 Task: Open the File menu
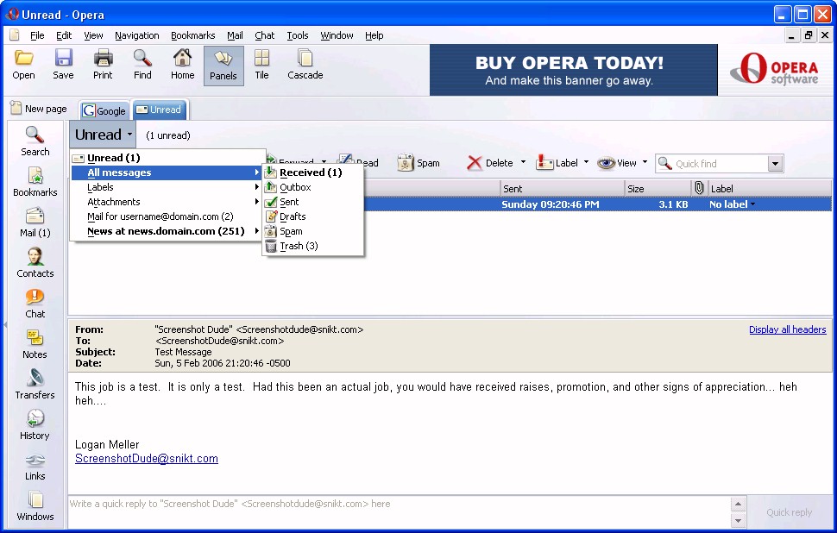37,35
